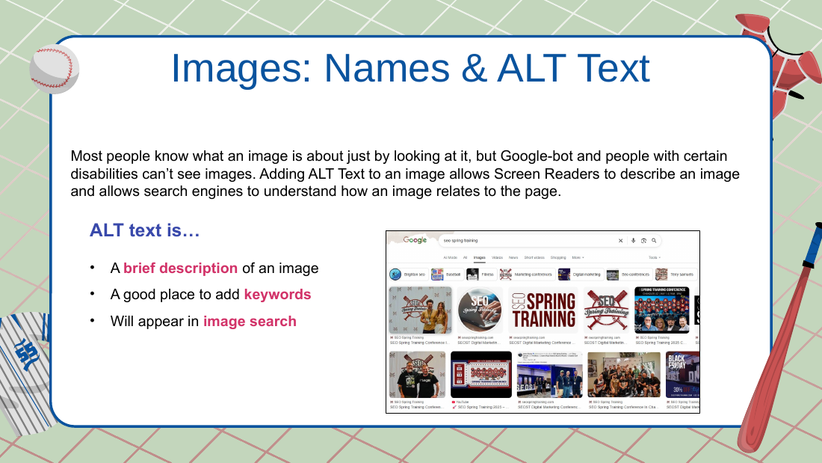The width and height of the screenshot is (822, 463).
Task: Select the Baseball filter chip
Action: (446, 274)
